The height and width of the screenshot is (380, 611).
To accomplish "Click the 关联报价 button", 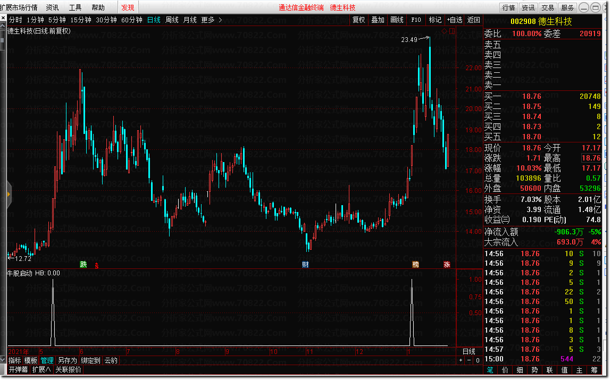I will [68, 369].
